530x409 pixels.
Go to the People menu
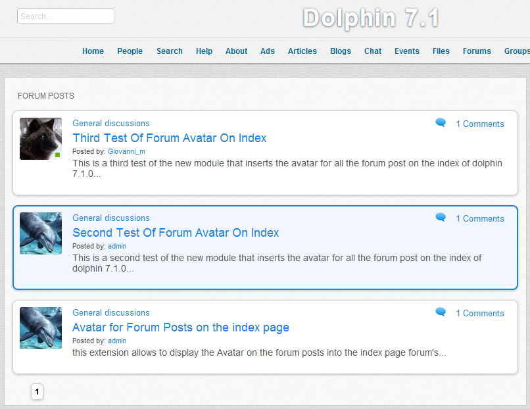click(x=130, y=51)
